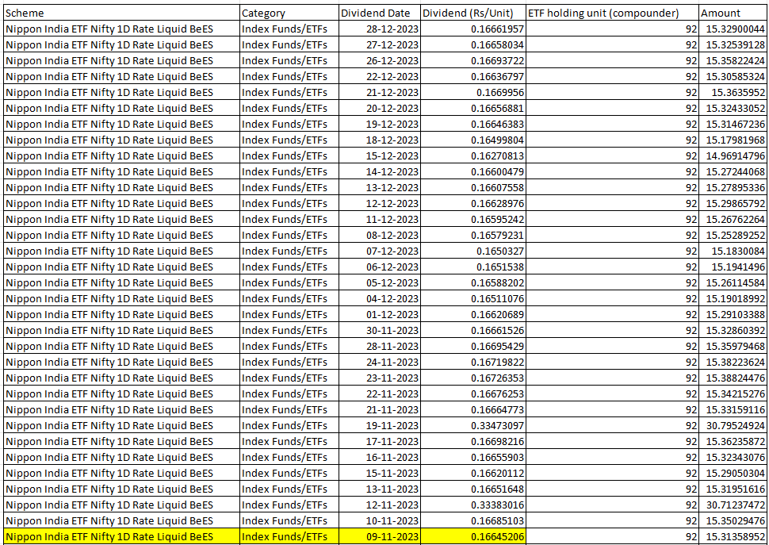Click the date cell 13-11-2023
Image resolution: width=769 pixels, height=545 pixels.
380,489
